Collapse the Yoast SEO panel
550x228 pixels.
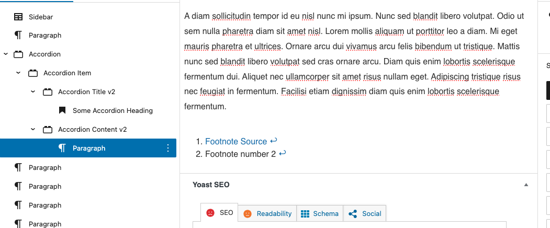tap(526, 185)
